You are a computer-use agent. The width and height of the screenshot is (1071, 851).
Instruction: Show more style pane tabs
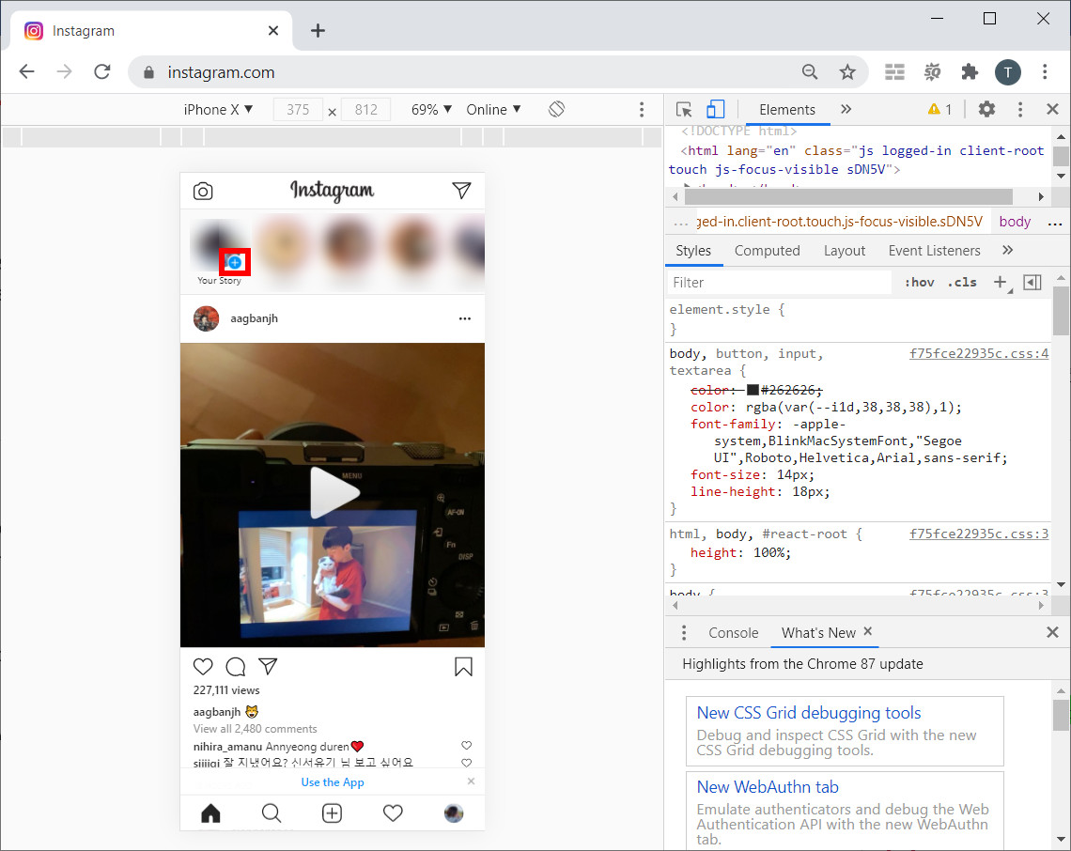[x=1007, y=250]
